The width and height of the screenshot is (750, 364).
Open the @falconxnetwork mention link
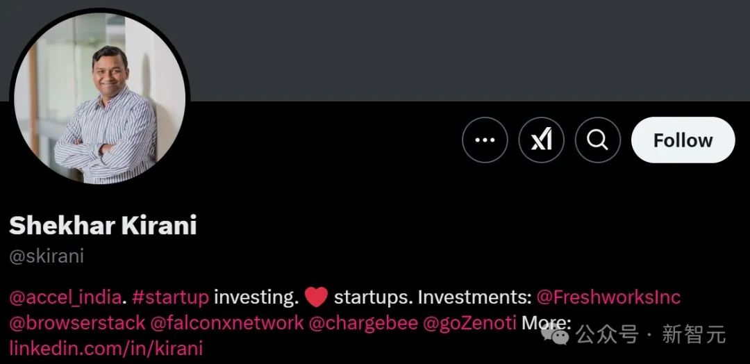(227, 322)
